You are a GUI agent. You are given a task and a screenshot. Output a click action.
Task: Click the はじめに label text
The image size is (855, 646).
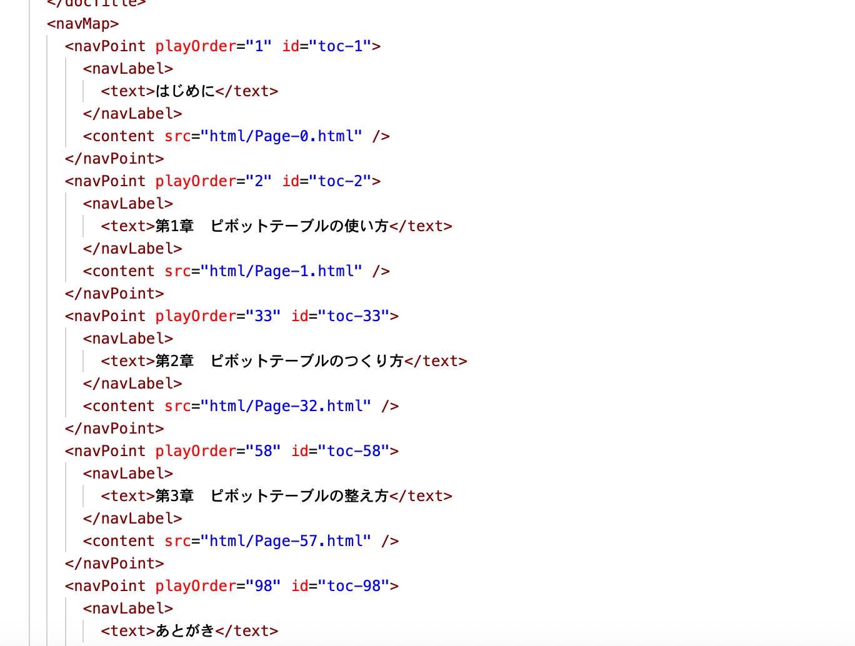[185, 91]
